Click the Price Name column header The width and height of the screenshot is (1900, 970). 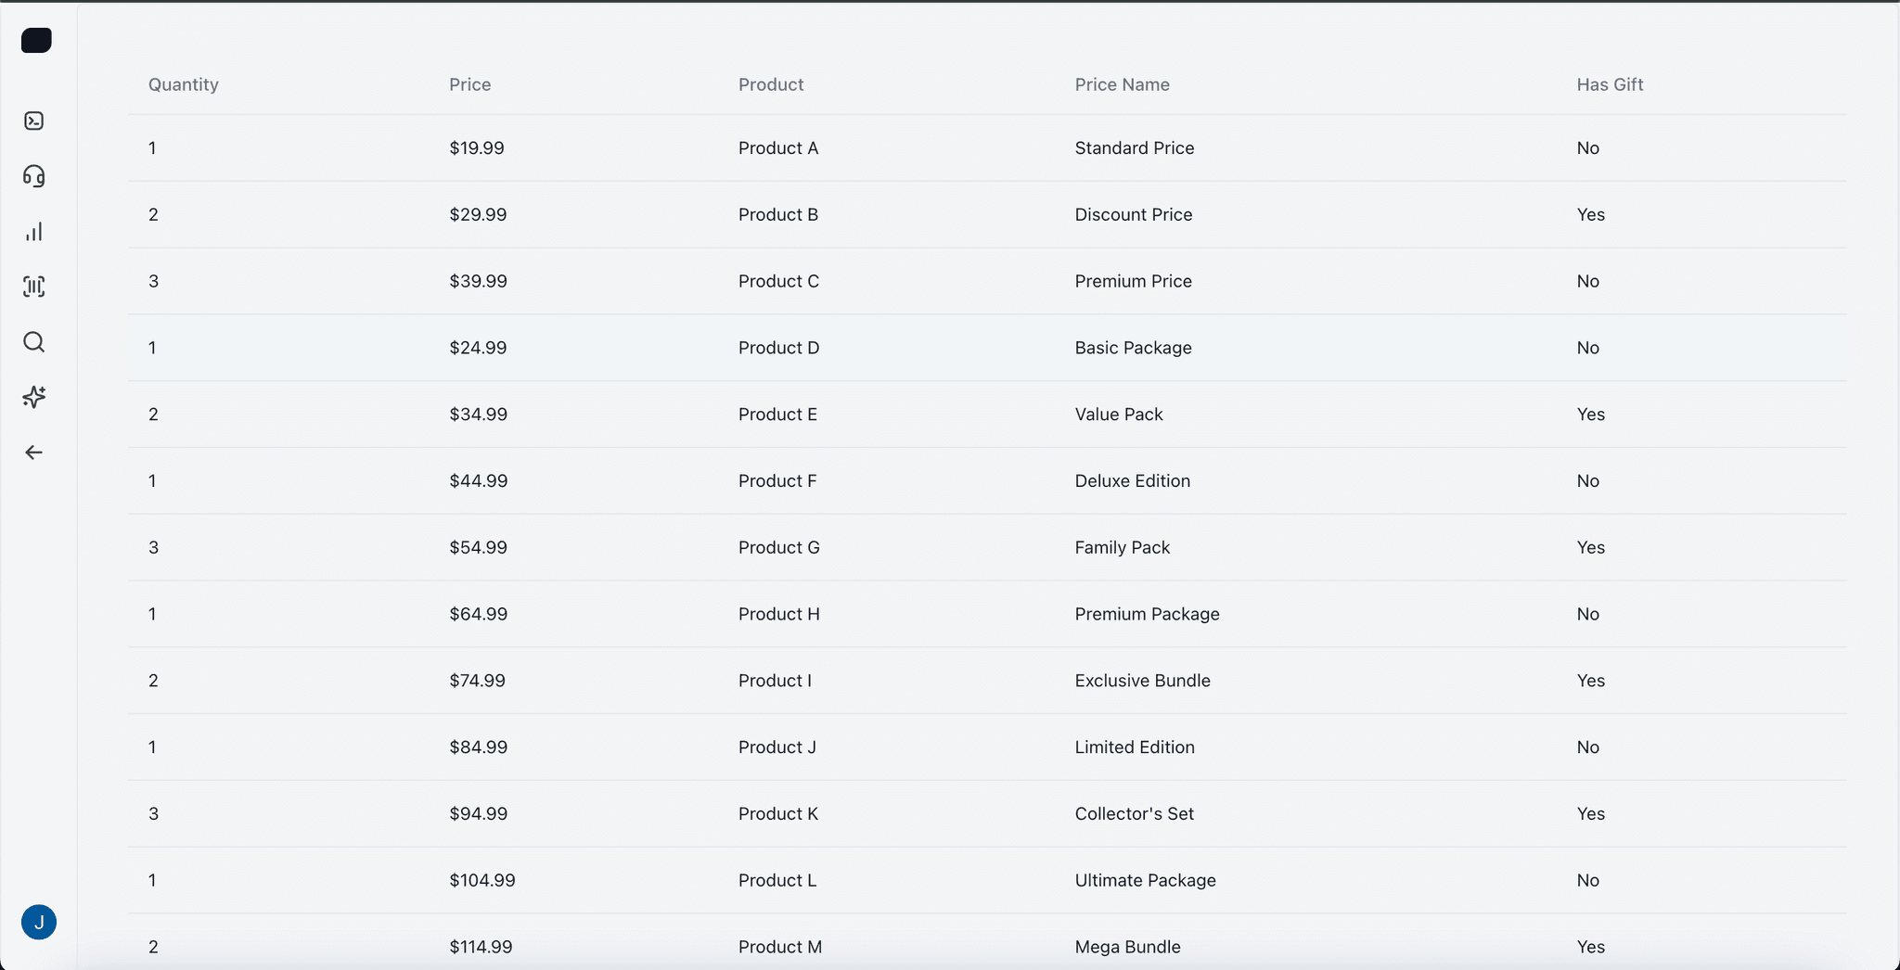[1122, 84]
